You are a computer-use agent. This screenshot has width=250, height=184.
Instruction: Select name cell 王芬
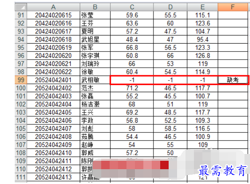(x=95, y=23)
